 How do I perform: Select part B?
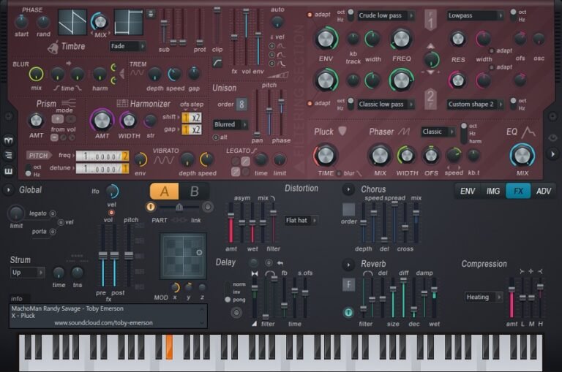[x=194, y=191]
